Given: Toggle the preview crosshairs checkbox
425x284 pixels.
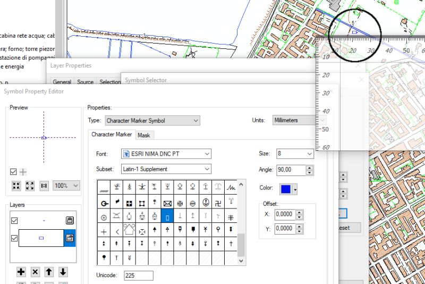Looking at the screenshot, I should pyautogui.click(x=13, y=172).
